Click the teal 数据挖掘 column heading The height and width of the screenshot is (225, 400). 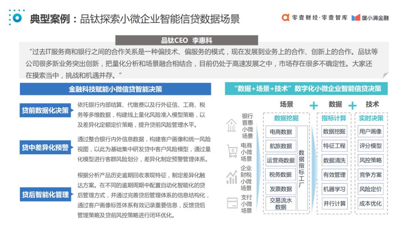pyautogui.click(x=286, y=118)
